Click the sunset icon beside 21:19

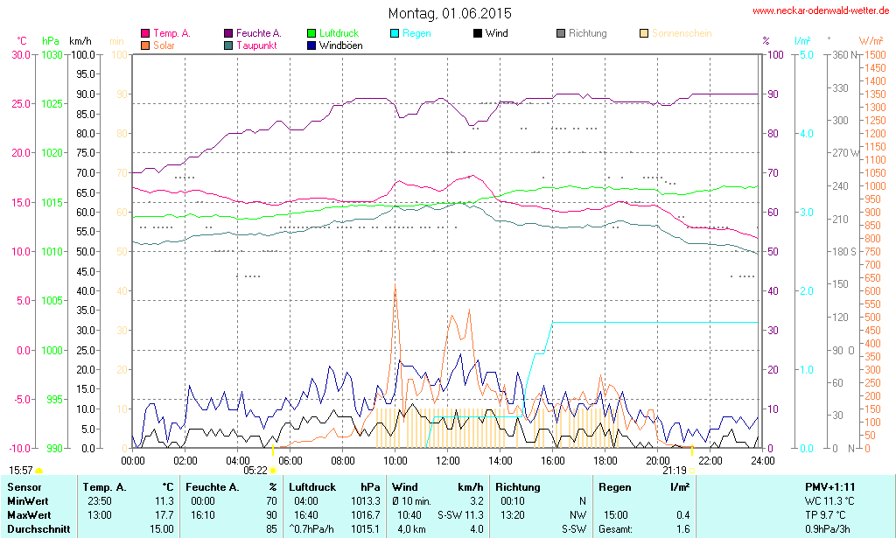pos(692,470)
